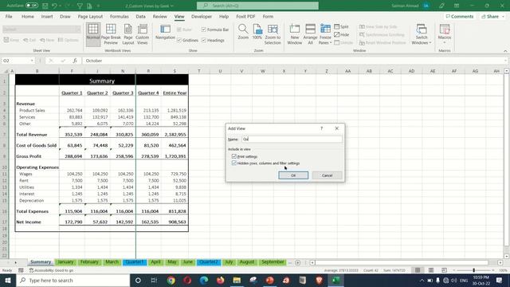Click the Undo arrow in title bar
This screenshot has width=510, height=287.
pos(54,6)
